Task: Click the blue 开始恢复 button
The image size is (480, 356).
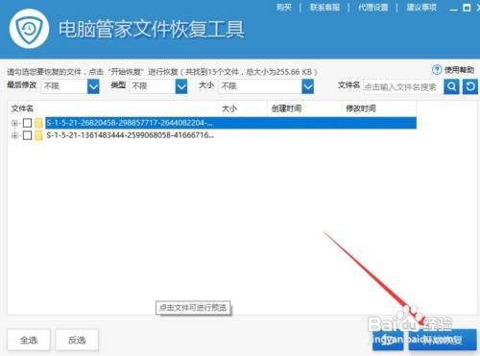Action: point(443,340)
